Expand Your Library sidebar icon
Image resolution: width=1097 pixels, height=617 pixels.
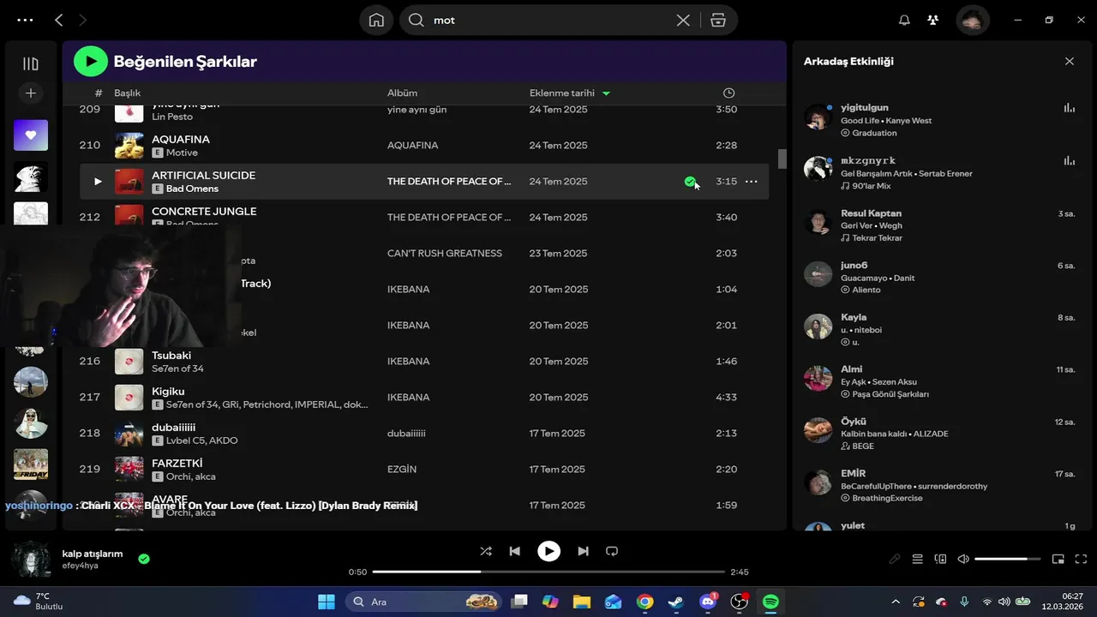pos(31,63)
